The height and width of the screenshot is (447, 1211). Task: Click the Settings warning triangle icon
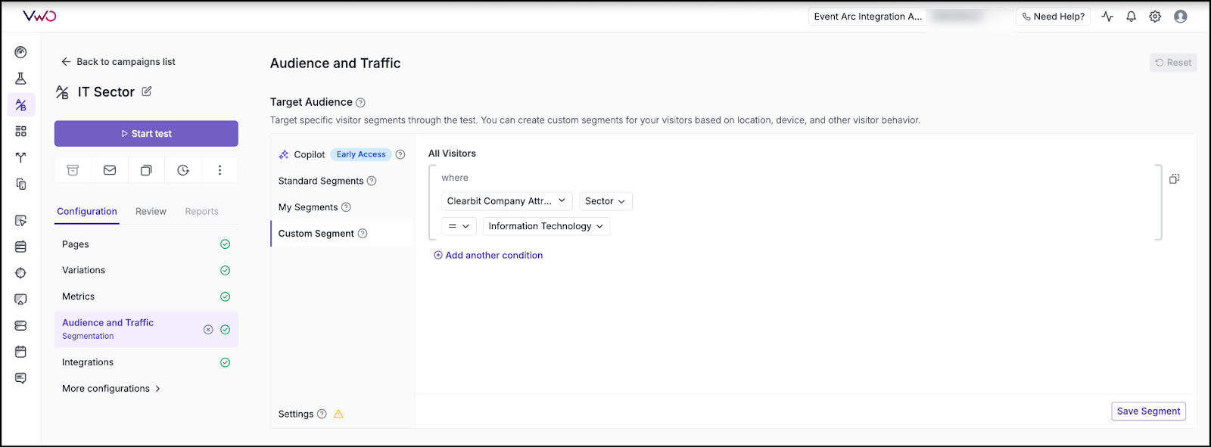point(338,414)
